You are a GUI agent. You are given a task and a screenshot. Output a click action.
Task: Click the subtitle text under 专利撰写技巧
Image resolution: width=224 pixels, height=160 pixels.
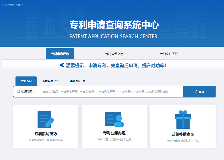(46, 140)
